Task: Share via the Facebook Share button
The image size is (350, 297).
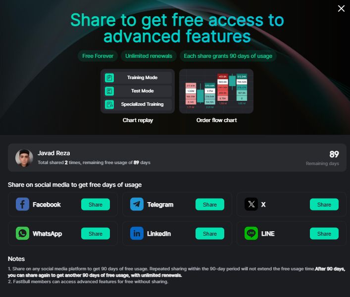Action: click(96, 205)
